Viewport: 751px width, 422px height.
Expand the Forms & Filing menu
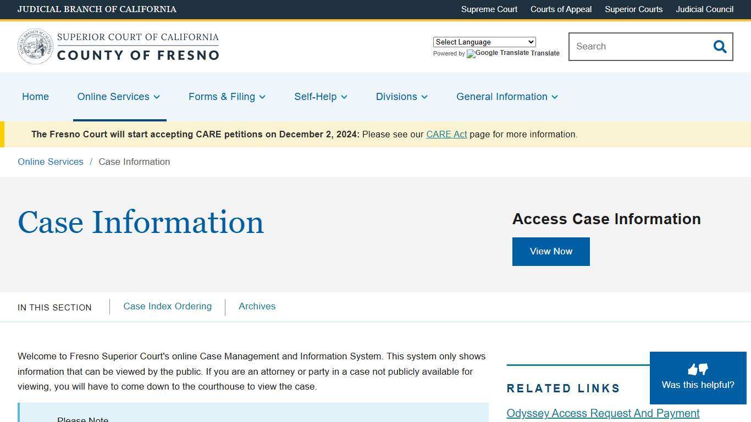[x=227, y=97]
